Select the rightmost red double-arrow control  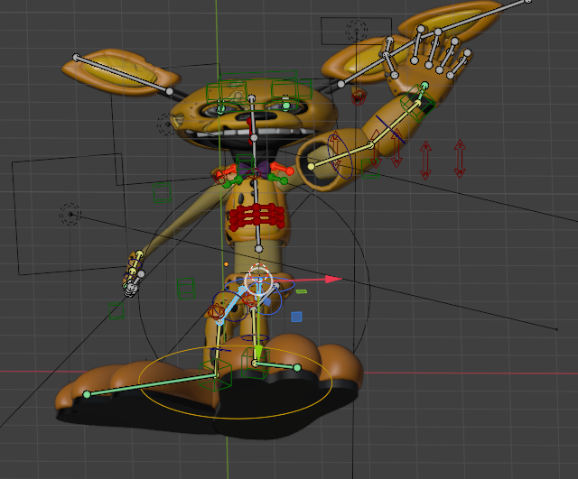pos(460,159)
